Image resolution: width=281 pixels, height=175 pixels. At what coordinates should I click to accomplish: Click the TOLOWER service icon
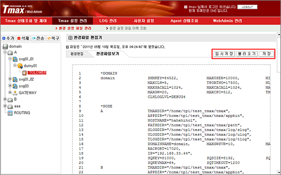pyautogui.click(x=25, y=73)
